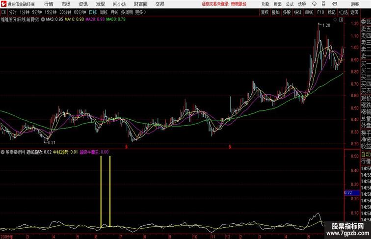Click the diamond icon above the price axis

(x=335, y=20)
